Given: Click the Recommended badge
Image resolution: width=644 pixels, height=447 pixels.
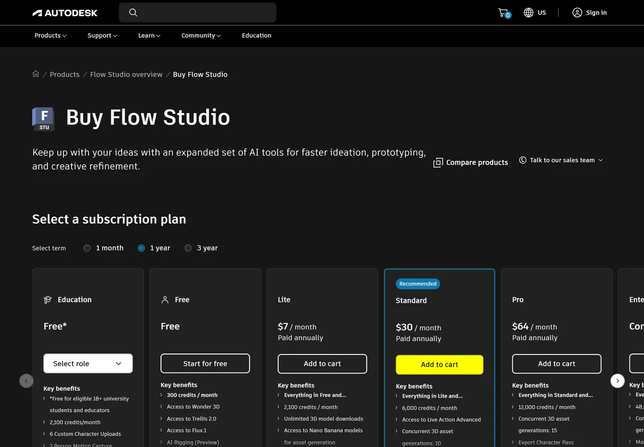Looking at the screenshot, I should (x=418, y=284).
